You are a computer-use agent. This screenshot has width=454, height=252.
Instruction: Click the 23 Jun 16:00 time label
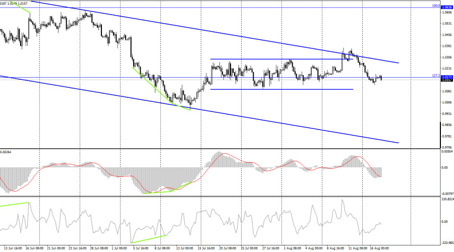pyautogui.click(x=77, y=248)
